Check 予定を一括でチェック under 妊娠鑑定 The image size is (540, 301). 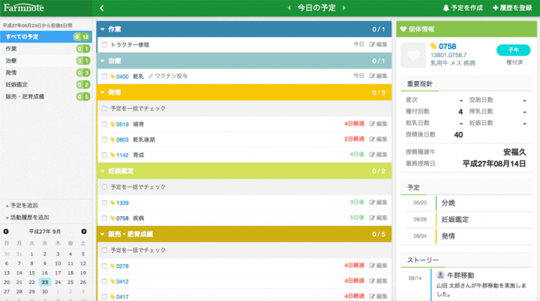tap(104, 187)
